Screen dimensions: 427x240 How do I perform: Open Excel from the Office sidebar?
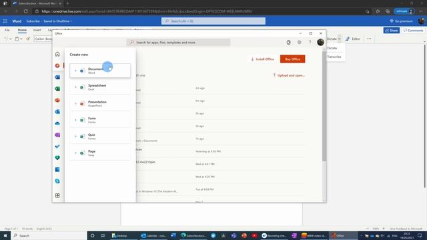57,89
